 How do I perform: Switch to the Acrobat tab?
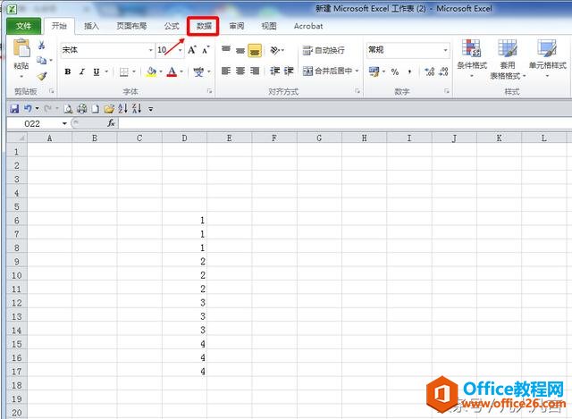click(x=308, y=26)
